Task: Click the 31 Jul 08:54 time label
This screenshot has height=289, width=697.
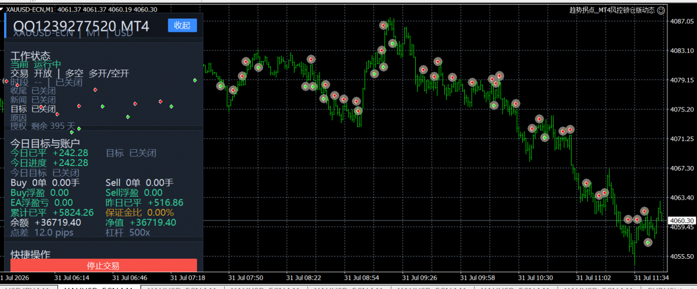Action: coord(362,278)
